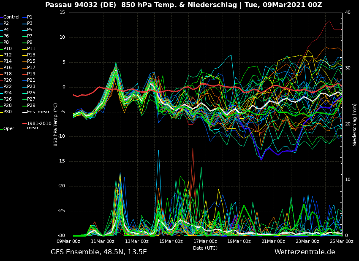Click the 'P18' legend label
This screenshot has height=261, width=359.
pyautogui.click(x=7, y=74)
